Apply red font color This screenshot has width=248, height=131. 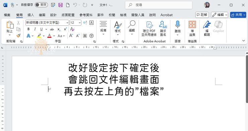(49, 36)
